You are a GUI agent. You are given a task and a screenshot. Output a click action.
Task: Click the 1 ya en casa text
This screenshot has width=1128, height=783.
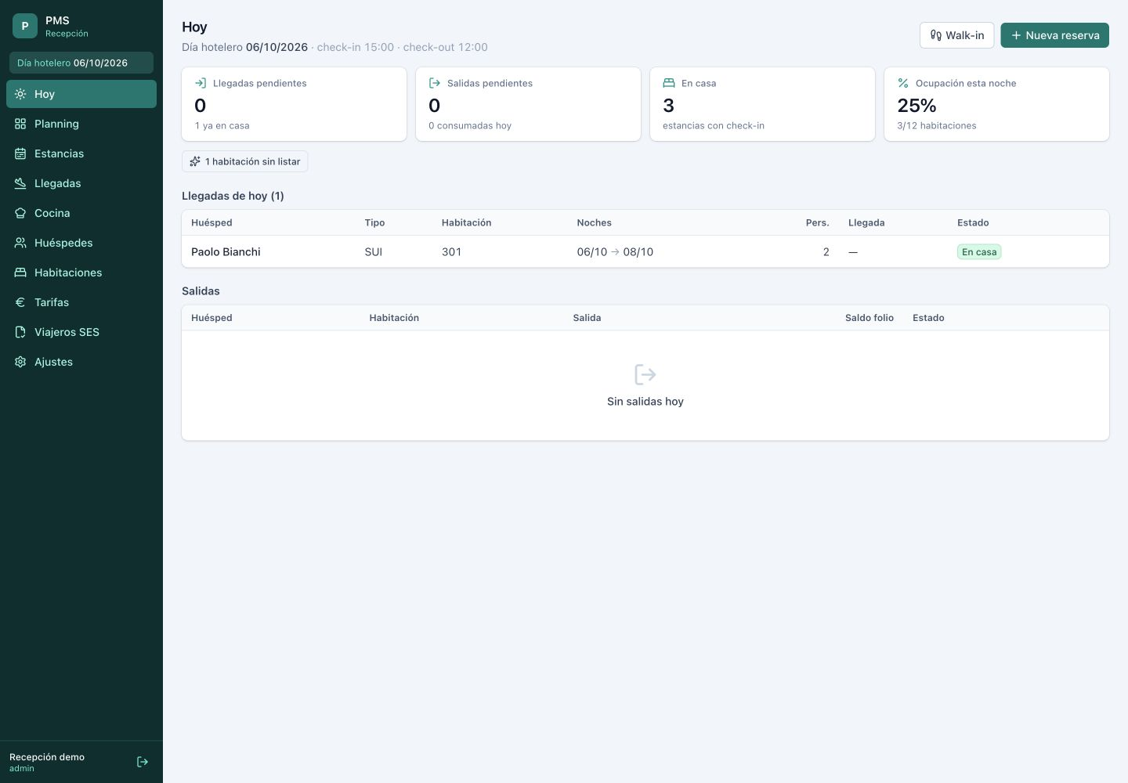click(x=222, y=125)
